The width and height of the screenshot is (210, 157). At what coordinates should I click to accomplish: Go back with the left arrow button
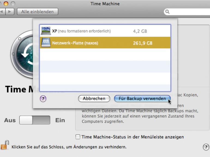2,12
